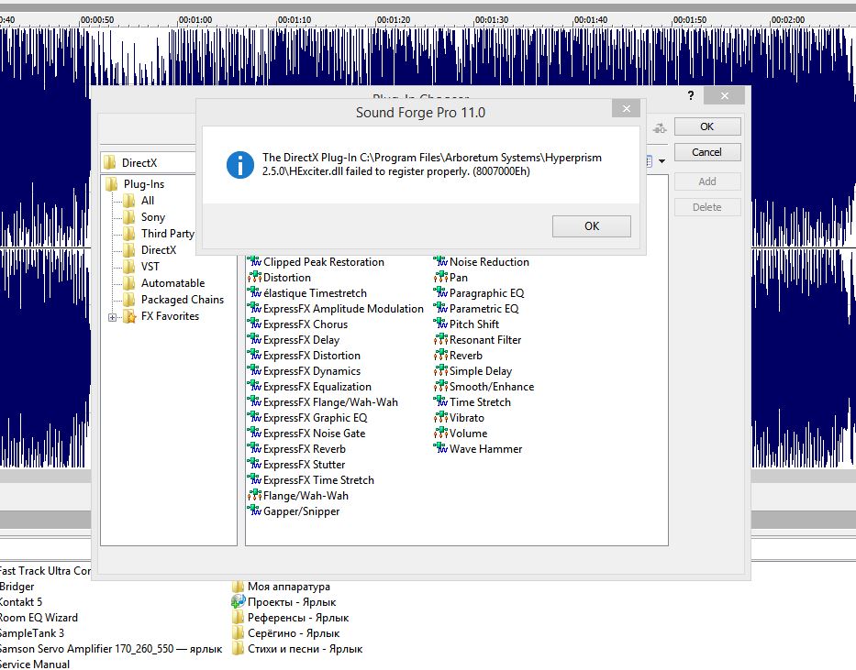Image resolution: width=856 pixels, height=670 pixels.
Task: Open Серёгино - Ярлык folder shortcut
Action: click(x=286, y=633)
